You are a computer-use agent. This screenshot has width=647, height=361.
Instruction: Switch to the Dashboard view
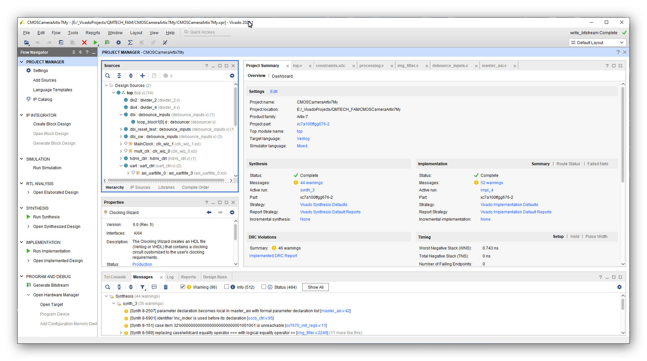click(x=282, y=76)
